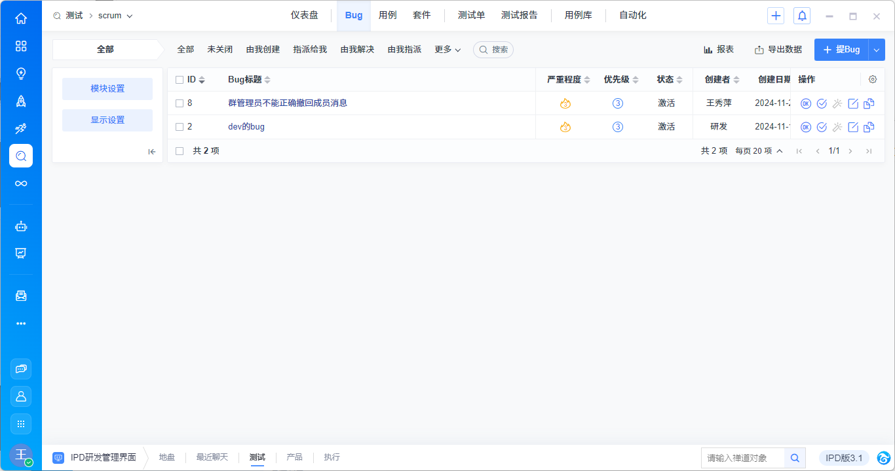This screenshot has height=471, width=895.
Task: Open the 提Bug split-button dropdown arrow
Action: [877, 50]
